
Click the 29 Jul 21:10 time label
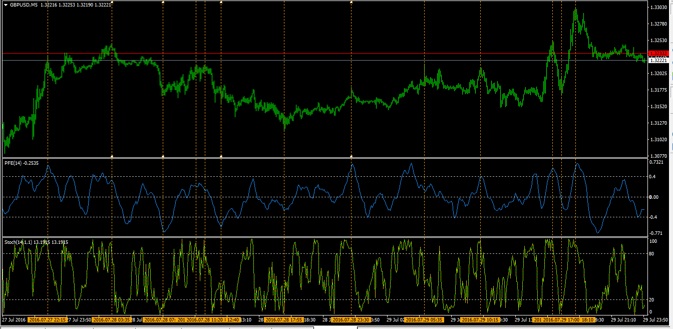[623, 319]
